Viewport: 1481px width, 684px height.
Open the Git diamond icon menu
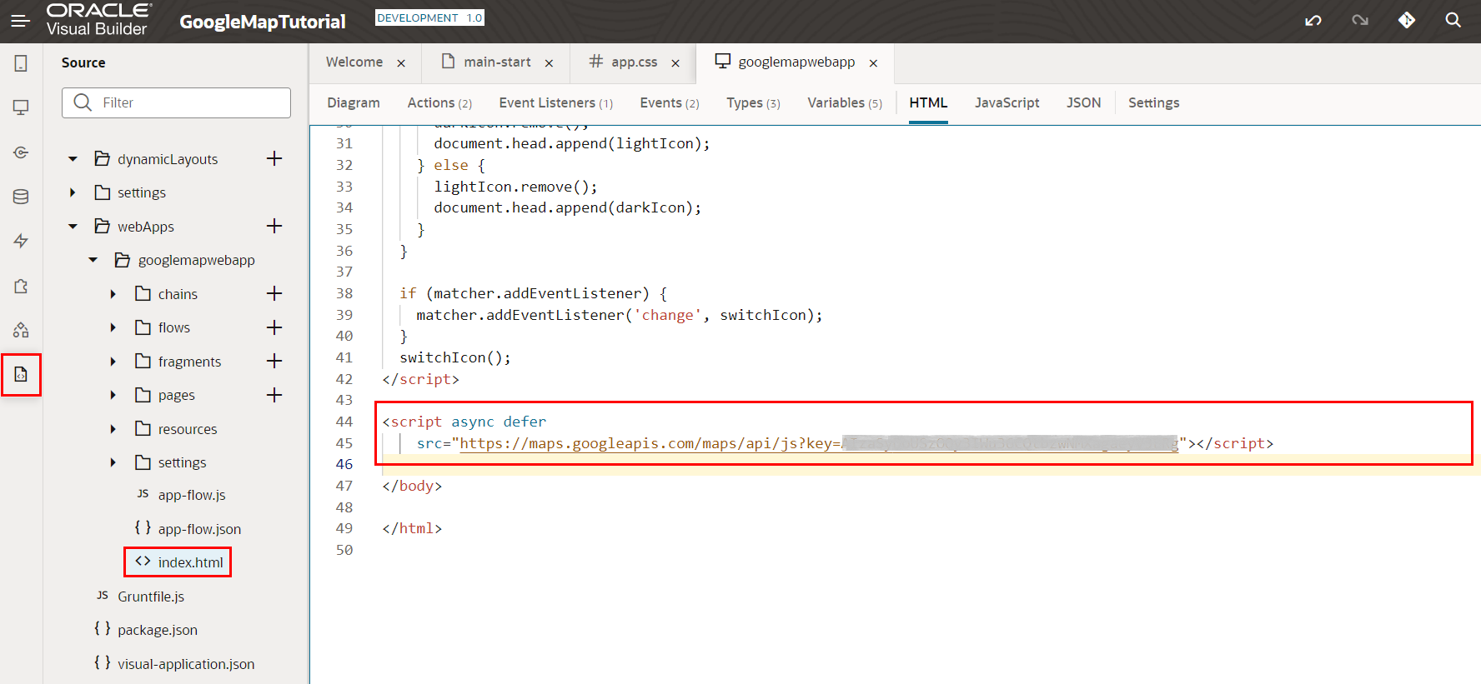pos(1407,21)
